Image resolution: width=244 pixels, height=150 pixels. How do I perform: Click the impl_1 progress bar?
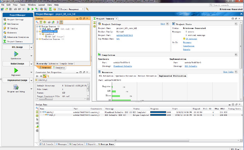(158, 115)
